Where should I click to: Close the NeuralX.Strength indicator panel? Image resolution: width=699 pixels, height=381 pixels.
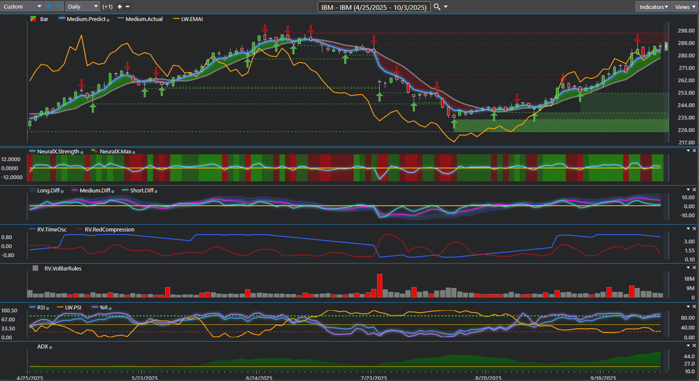(x=694, y=150)
